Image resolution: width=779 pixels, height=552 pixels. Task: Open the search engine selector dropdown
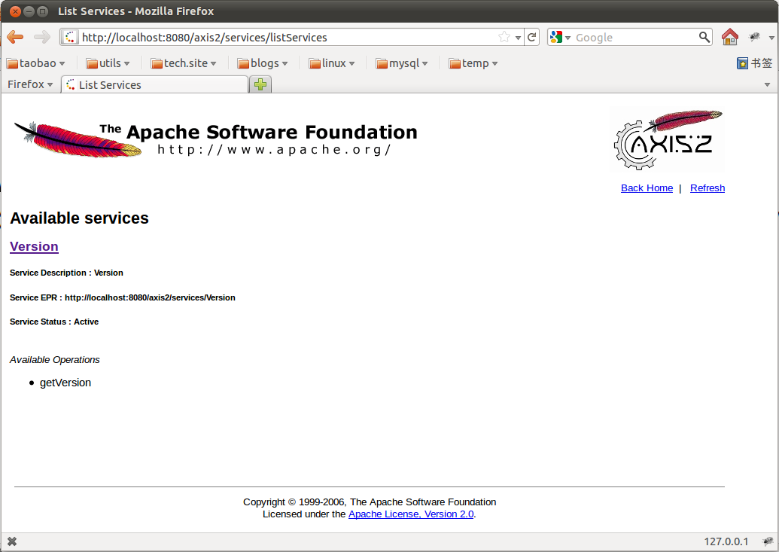click(x=560, y=37)
